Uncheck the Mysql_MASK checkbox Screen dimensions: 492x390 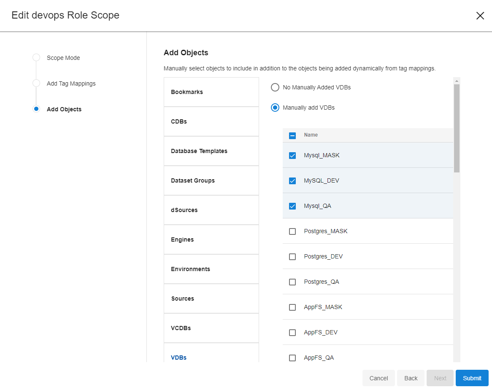[x=292, y=156]
